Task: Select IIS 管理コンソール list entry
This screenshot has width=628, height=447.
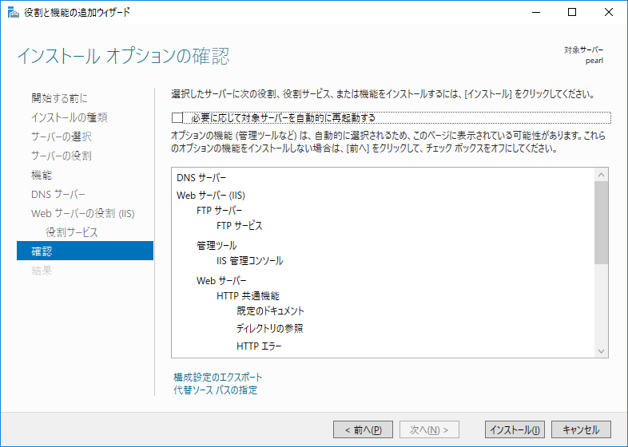Action: click(250, 261)
